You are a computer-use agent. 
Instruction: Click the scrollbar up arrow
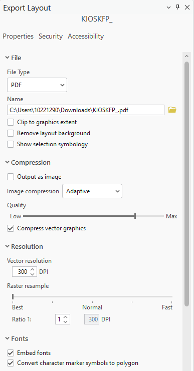(x=186, y=57)
